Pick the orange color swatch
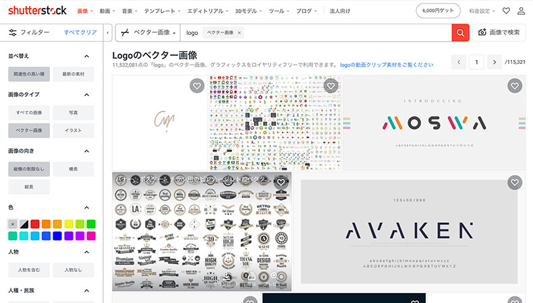The height and width of the screenshot is (303, 533). 47,224
